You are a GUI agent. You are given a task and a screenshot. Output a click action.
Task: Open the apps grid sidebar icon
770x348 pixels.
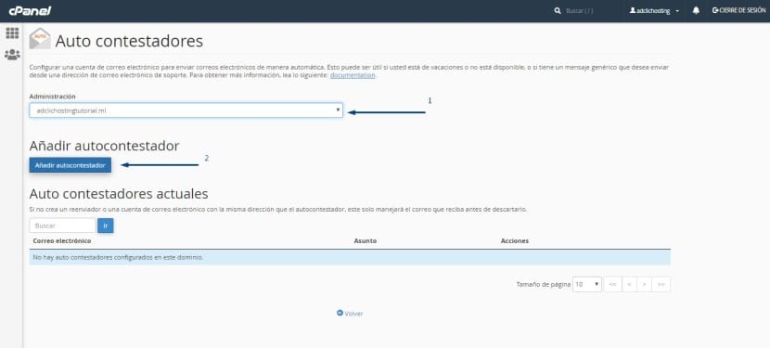[12, 32]
